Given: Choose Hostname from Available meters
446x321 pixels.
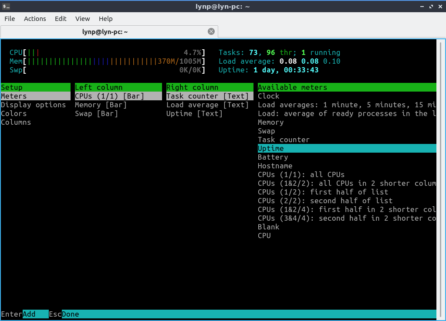Looking at the screenshot, I should point(275,166).
